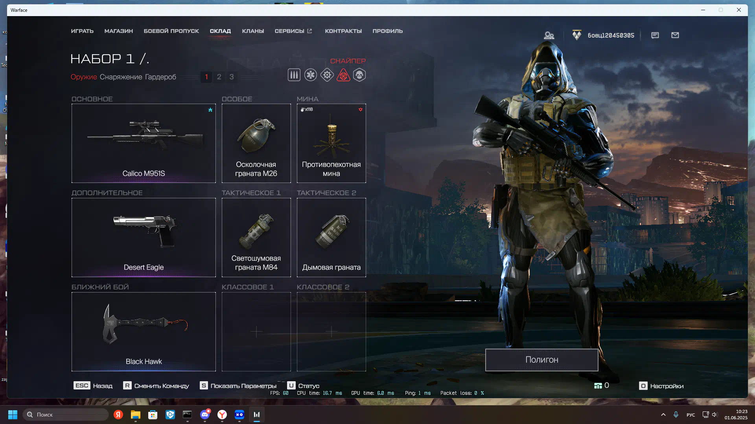The width and height of the screenshot is (755, 424).
Task: Click Показать Параметры button
Action: (x=238, y=386)
